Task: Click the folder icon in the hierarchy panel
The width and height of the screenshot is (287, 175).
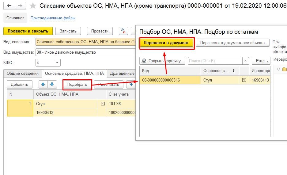Action: (x=285, y=69)
